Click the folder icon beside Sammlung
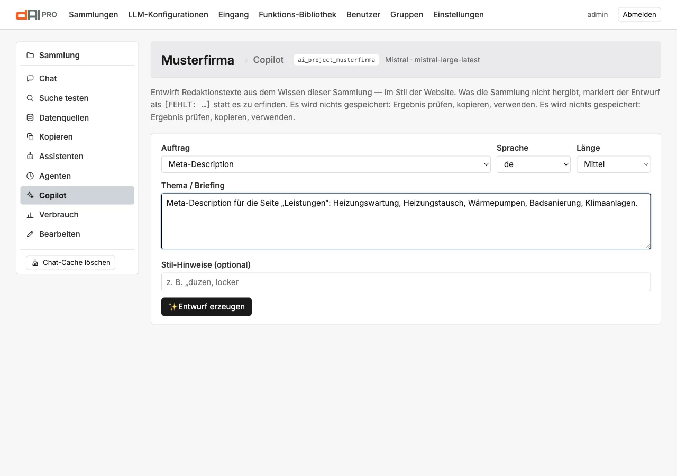Image resolution: width=677 pixels, height=476 pixels. [x=30, y=56]
